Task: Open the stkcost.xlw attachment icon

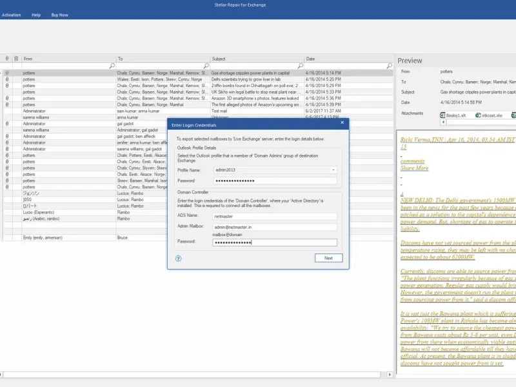Action: click(x=478, y=115)
